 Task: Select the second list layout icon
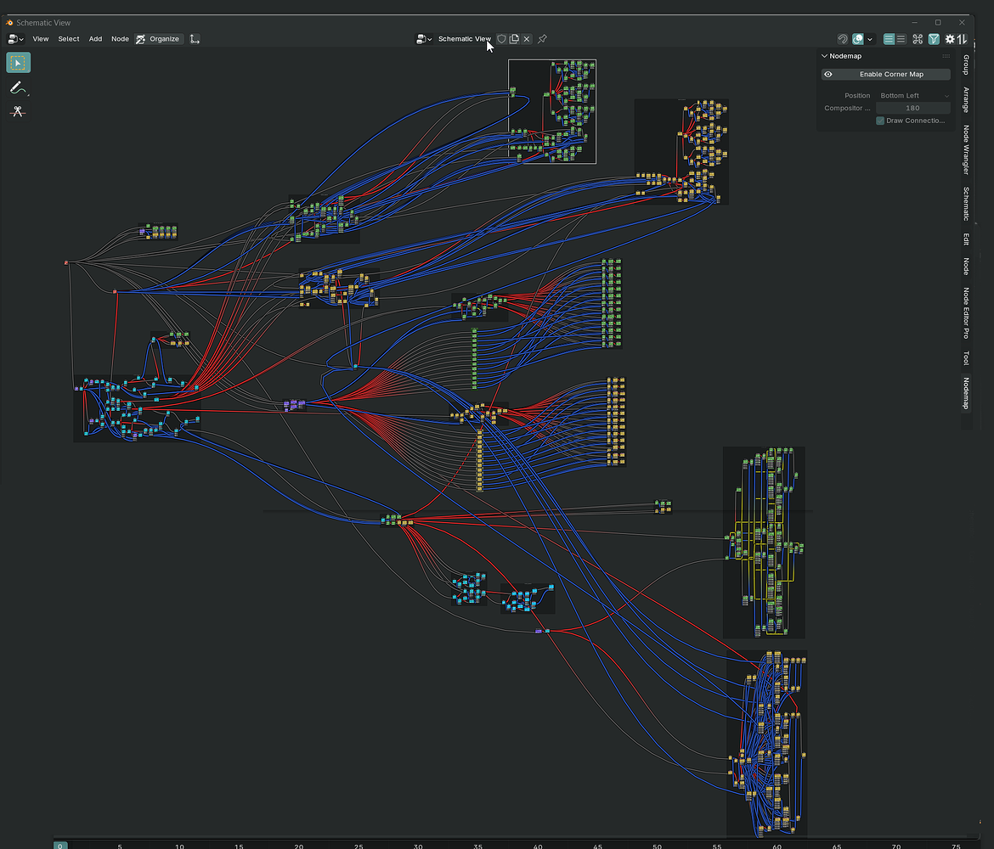(x=901, y=39)
